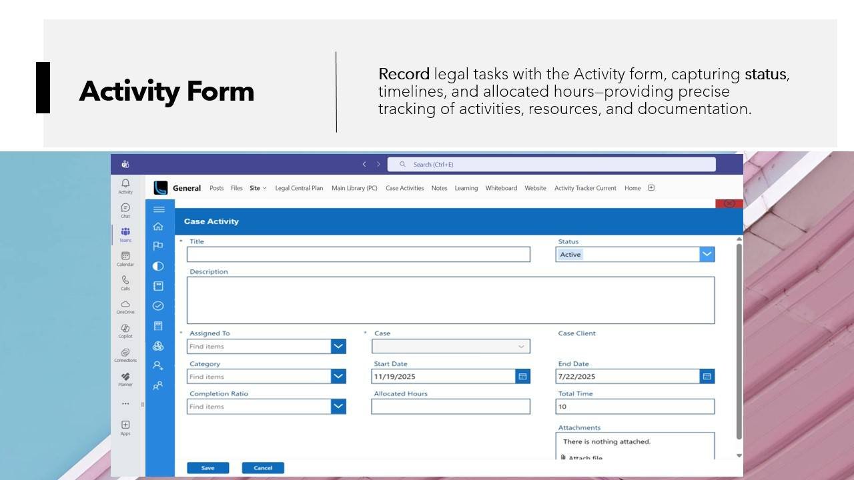Click the home icon in blue navigation
The height and width of the screenshot is (480, 854).
(158, 227)
